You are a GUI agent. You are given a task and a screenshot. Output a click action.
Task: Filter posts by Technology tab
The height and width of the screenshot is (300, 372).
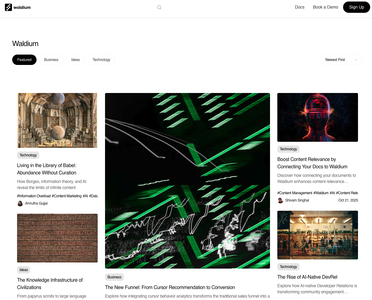point(101,60)
